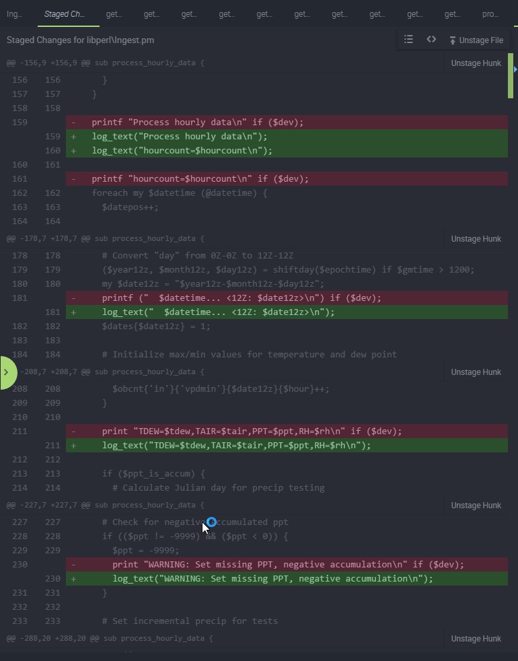Click hunk header '@@ -288,20 +288,20 @@'

pyautogui.click(x=110, y=638)
